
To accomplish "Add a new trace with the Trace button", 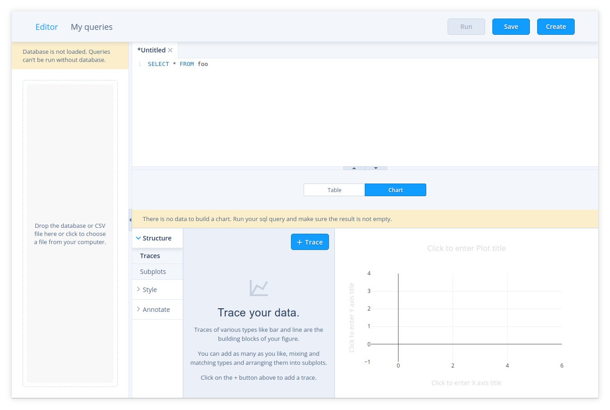I will coord(310,242).
